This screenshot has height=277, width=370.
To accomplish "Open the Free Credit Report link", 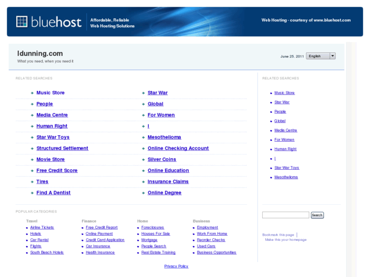I will (102, 228).
